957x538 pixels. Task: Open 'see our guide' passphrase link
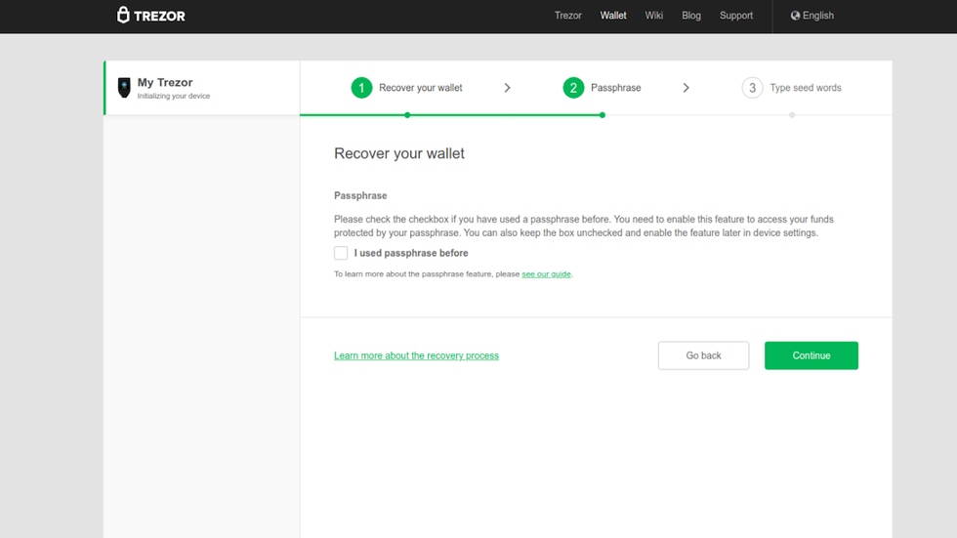[x=546, y=274]
